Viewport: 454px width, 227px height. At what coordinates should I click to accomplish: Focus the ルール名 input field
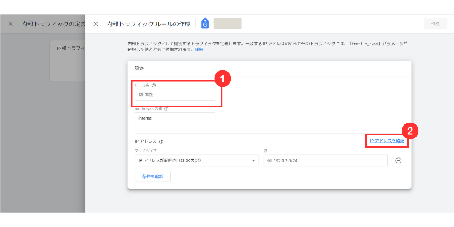point(175,95)
